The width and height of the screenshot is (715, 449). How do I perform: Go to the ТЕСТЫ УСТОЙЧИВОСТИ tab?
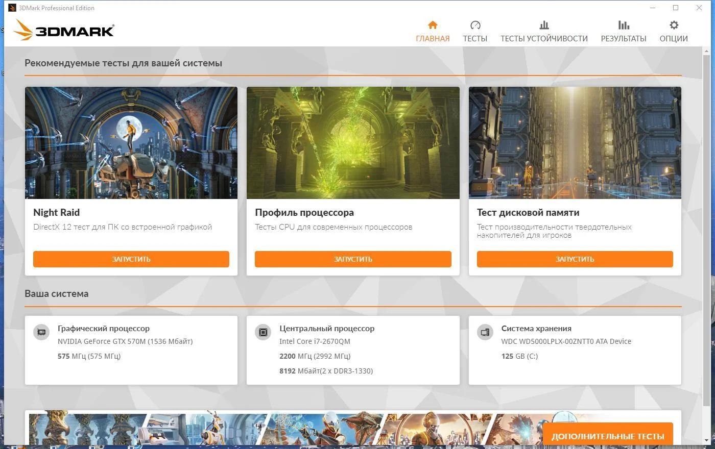pos(544,38)
